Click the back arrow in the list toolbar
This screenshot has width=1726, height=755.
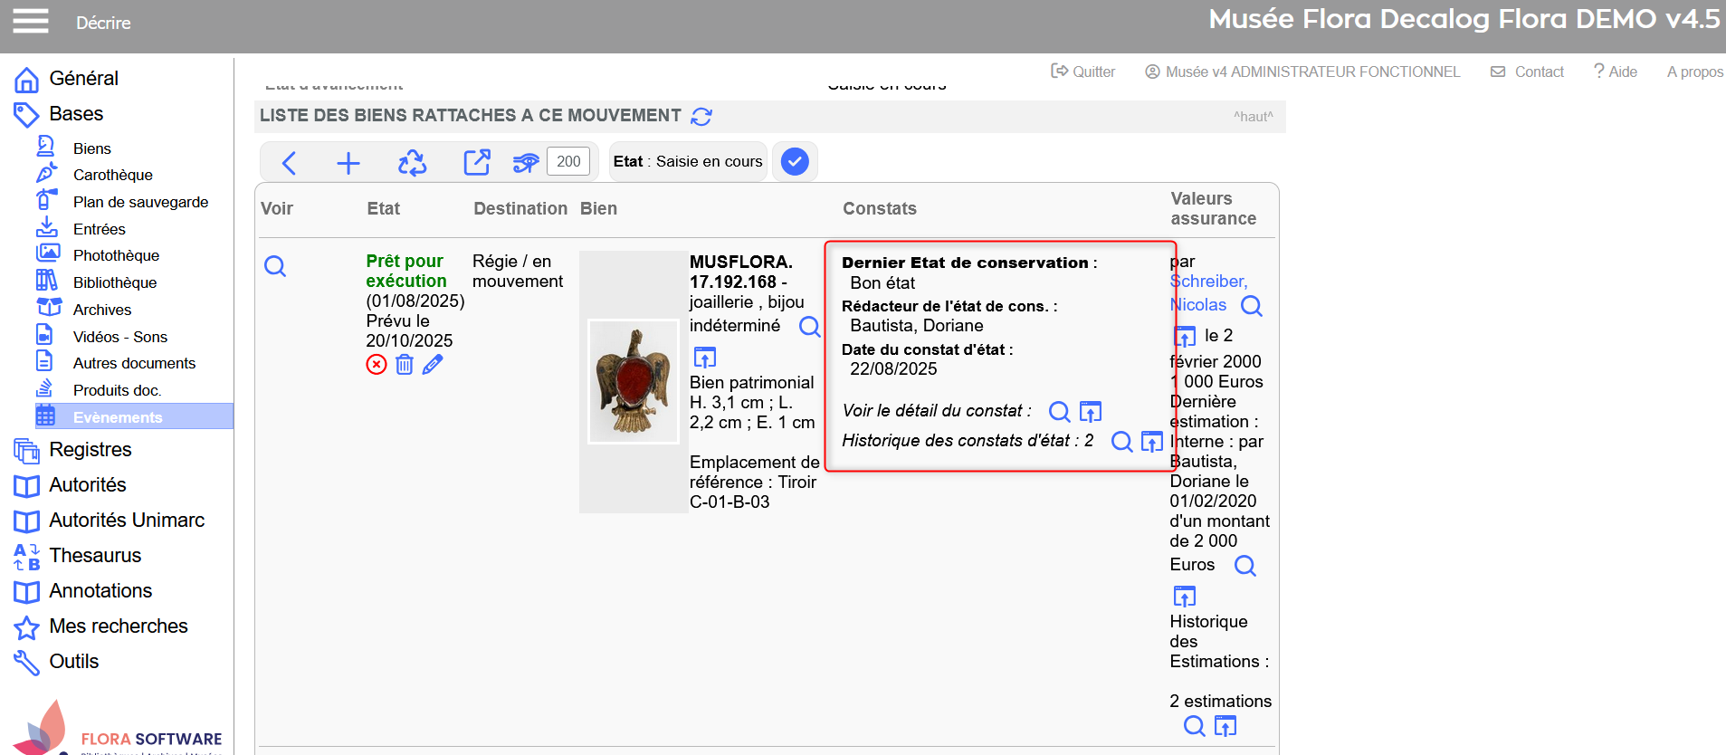point(289,163)
